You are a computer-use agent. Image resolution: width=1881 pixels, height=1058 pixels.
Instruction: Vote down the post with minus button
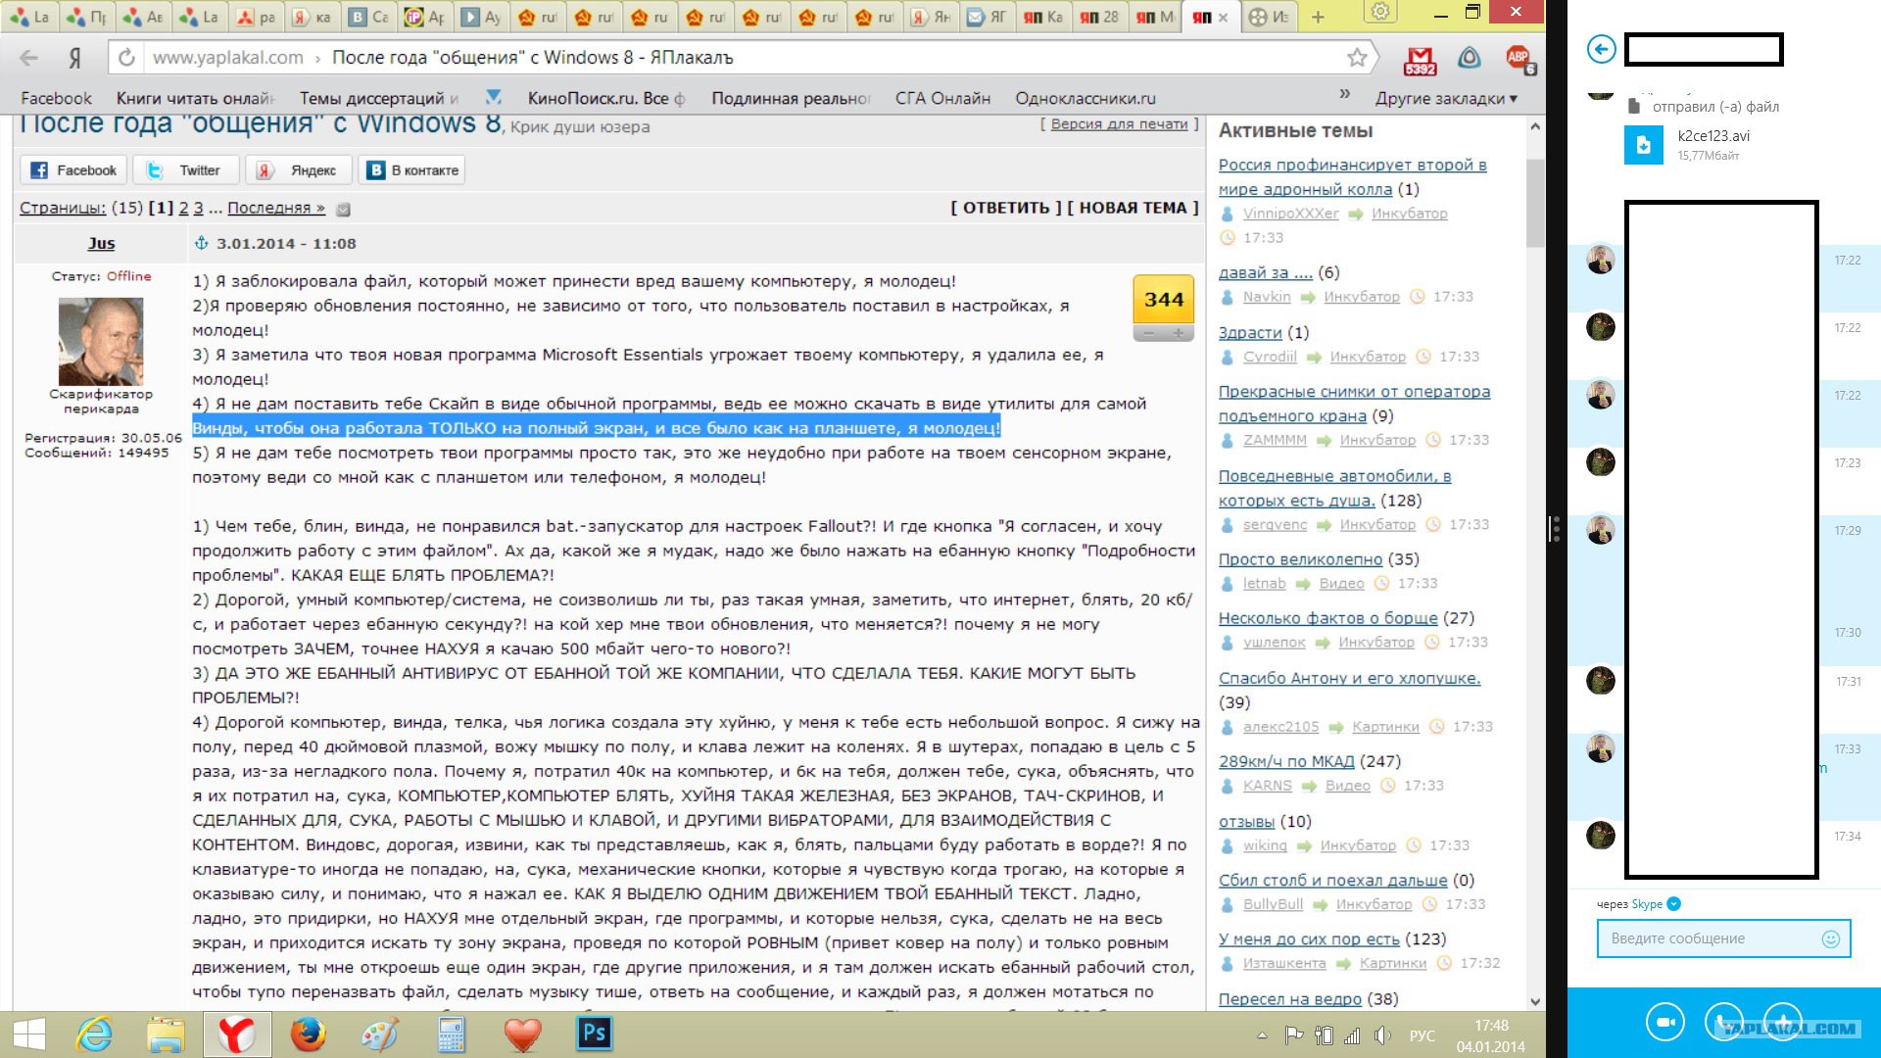1149,333
